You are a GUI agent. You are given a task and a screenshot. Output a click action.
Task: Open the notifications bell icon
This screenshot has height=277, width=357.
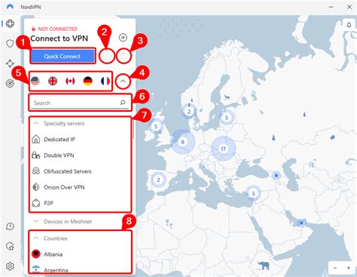pos(349,25)
